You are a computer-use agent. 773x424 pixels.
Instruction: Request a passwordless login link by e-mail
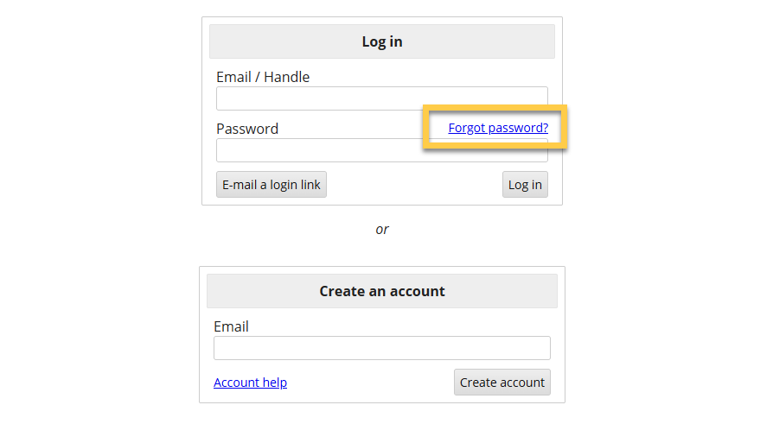point(272,185)
